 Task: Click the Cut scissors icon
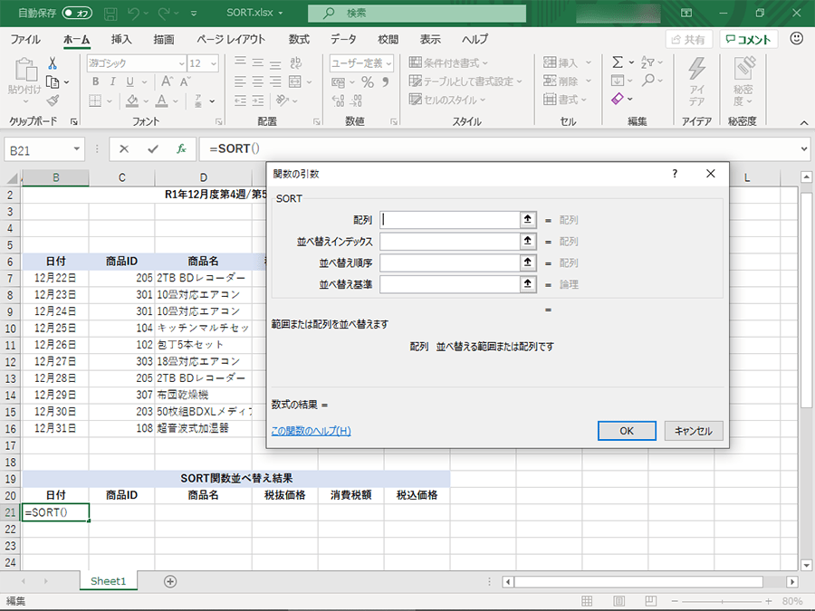coord(53,63)
